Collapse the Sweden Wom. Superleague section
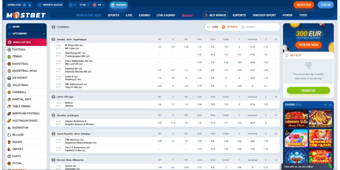 (x=276, y=39)
